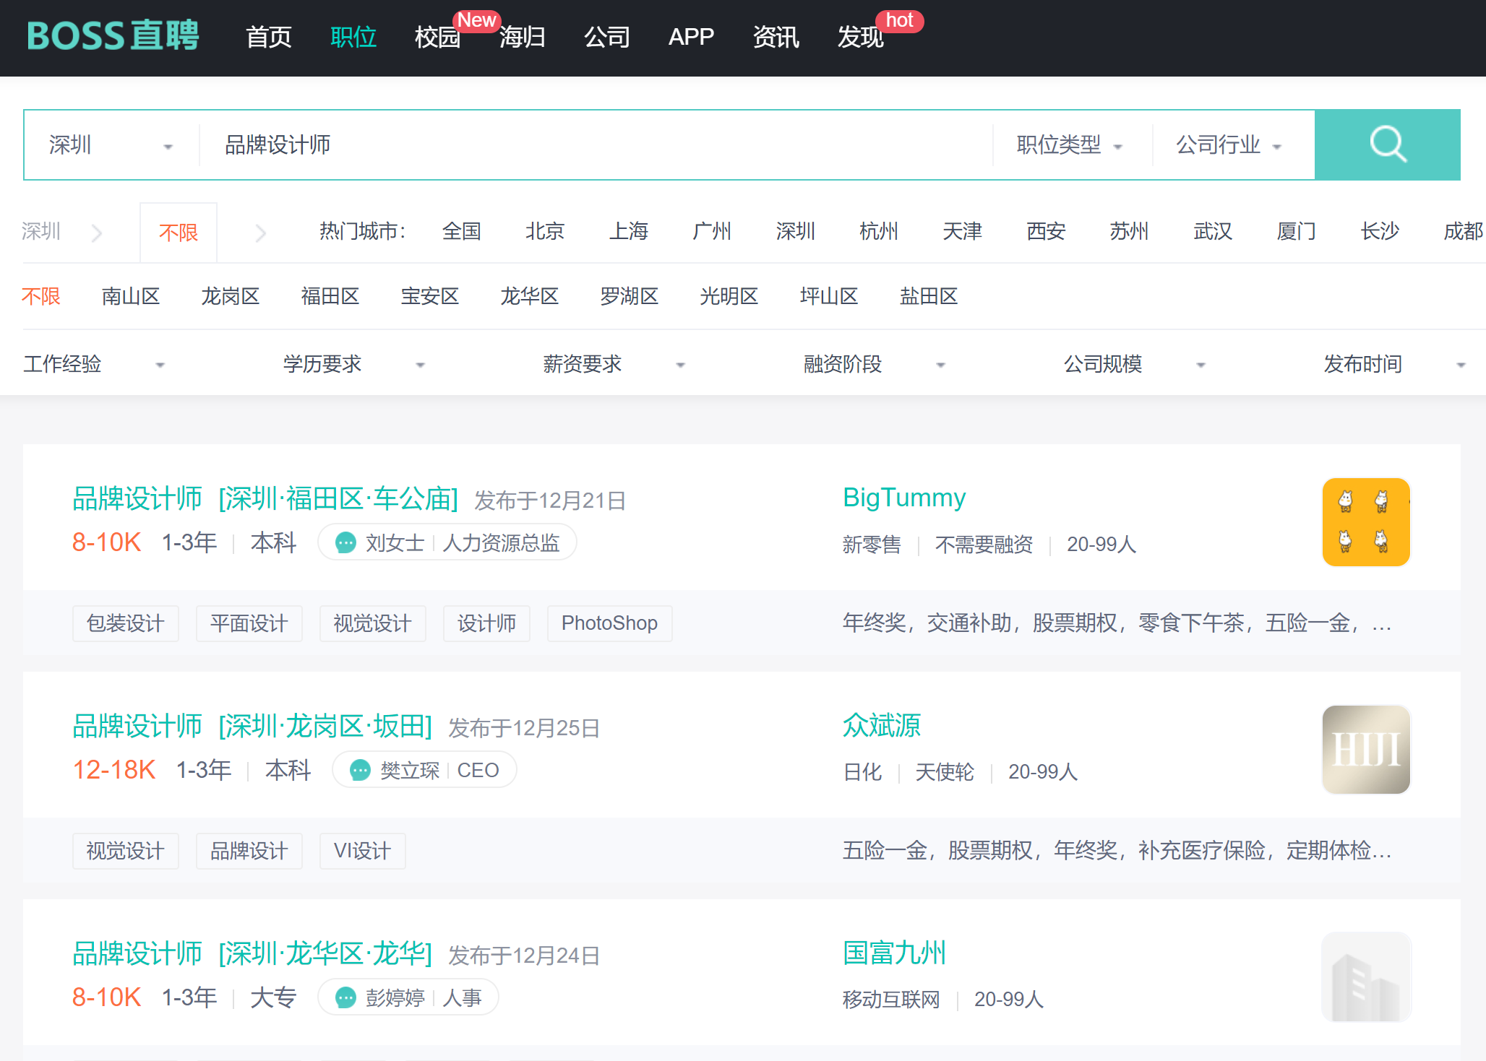Click chat bubble icon next to 樊立琛

(x=360, y=770)
